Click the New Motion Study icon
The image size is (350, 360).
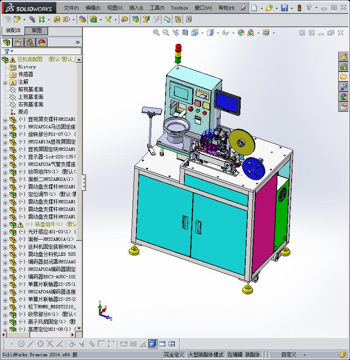point(125,19)
